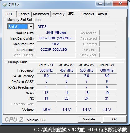Minimize the CPU-Z window

[x=100, y=3]
